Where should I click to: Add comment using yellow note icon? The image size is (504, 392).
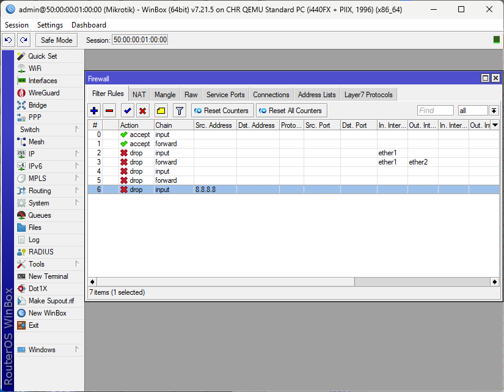tap(161, 111)
